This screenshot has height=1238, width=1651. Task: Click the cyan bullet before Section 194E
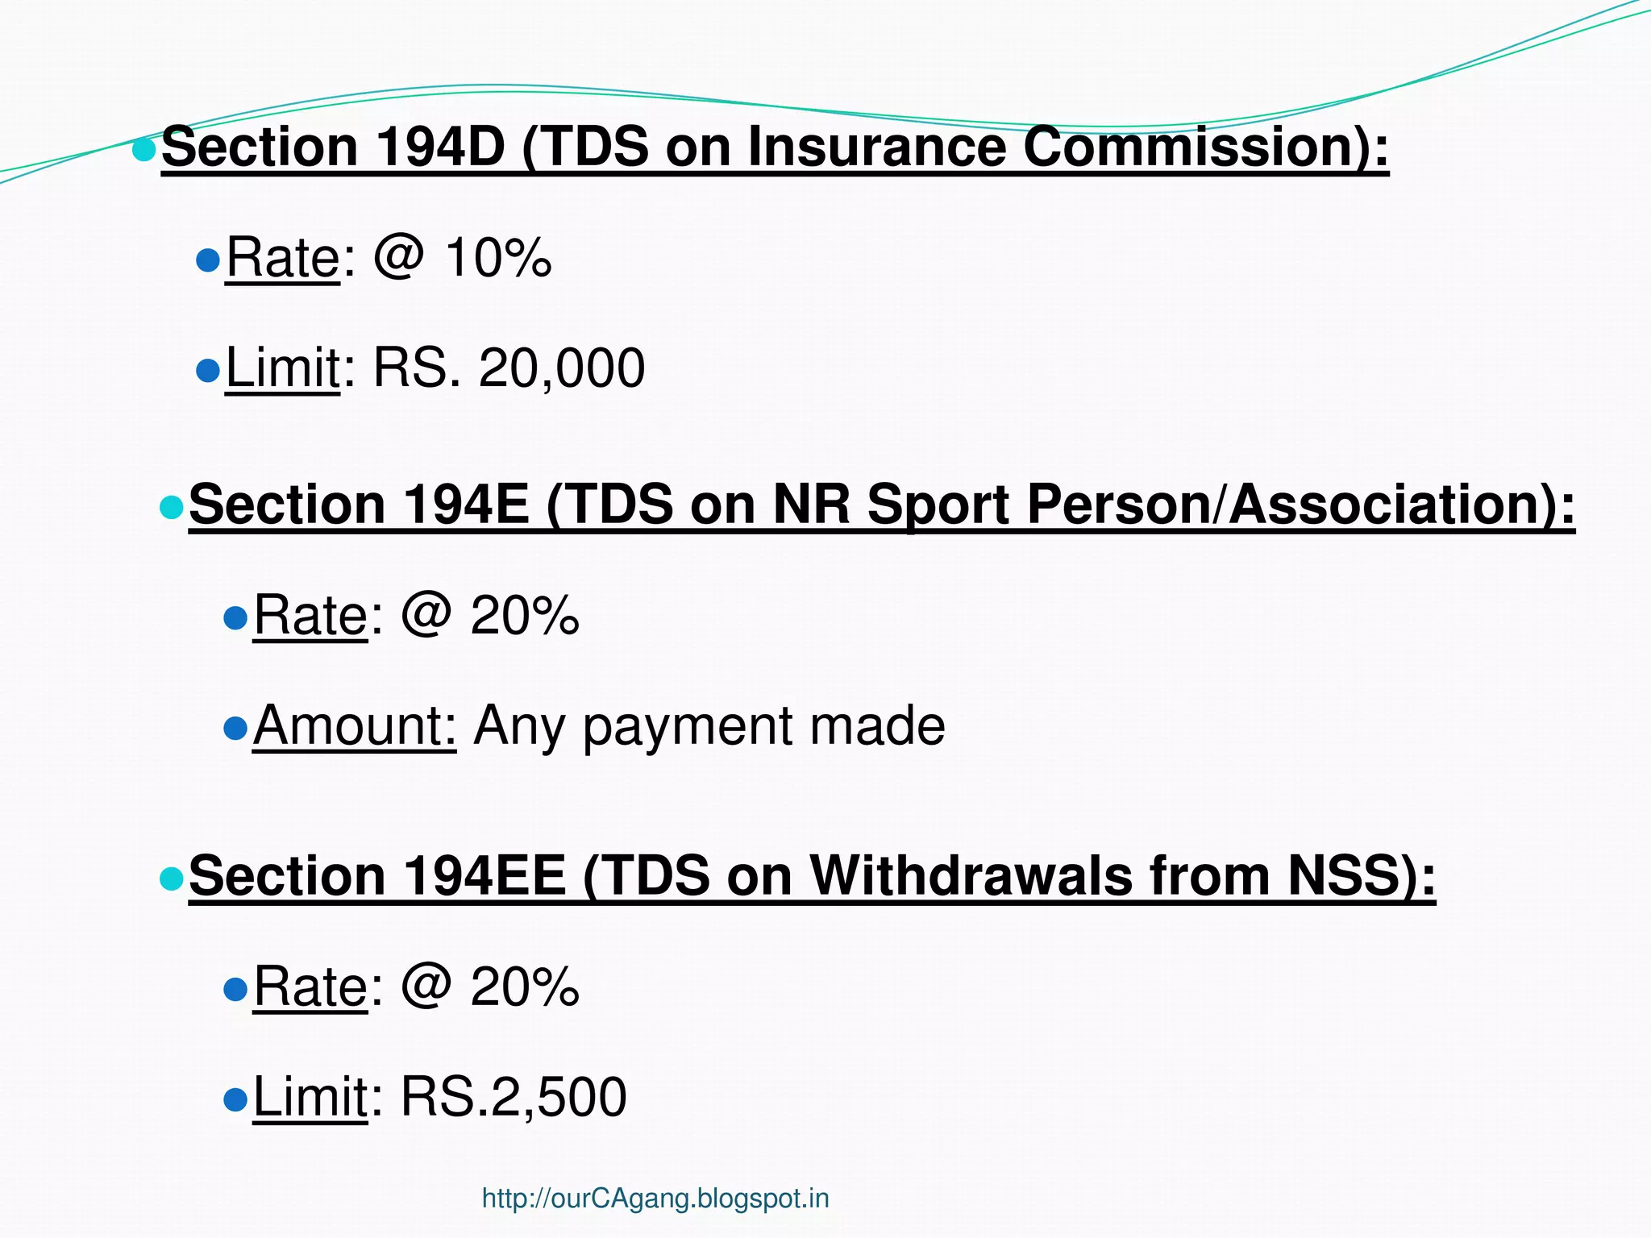pos(171,508)
